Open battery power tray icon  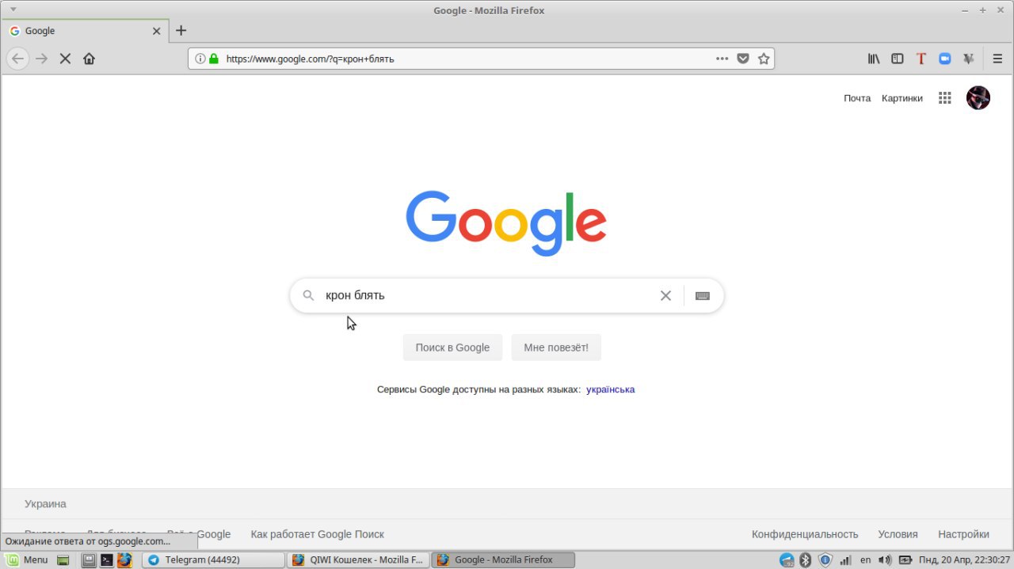click(905, 560)
